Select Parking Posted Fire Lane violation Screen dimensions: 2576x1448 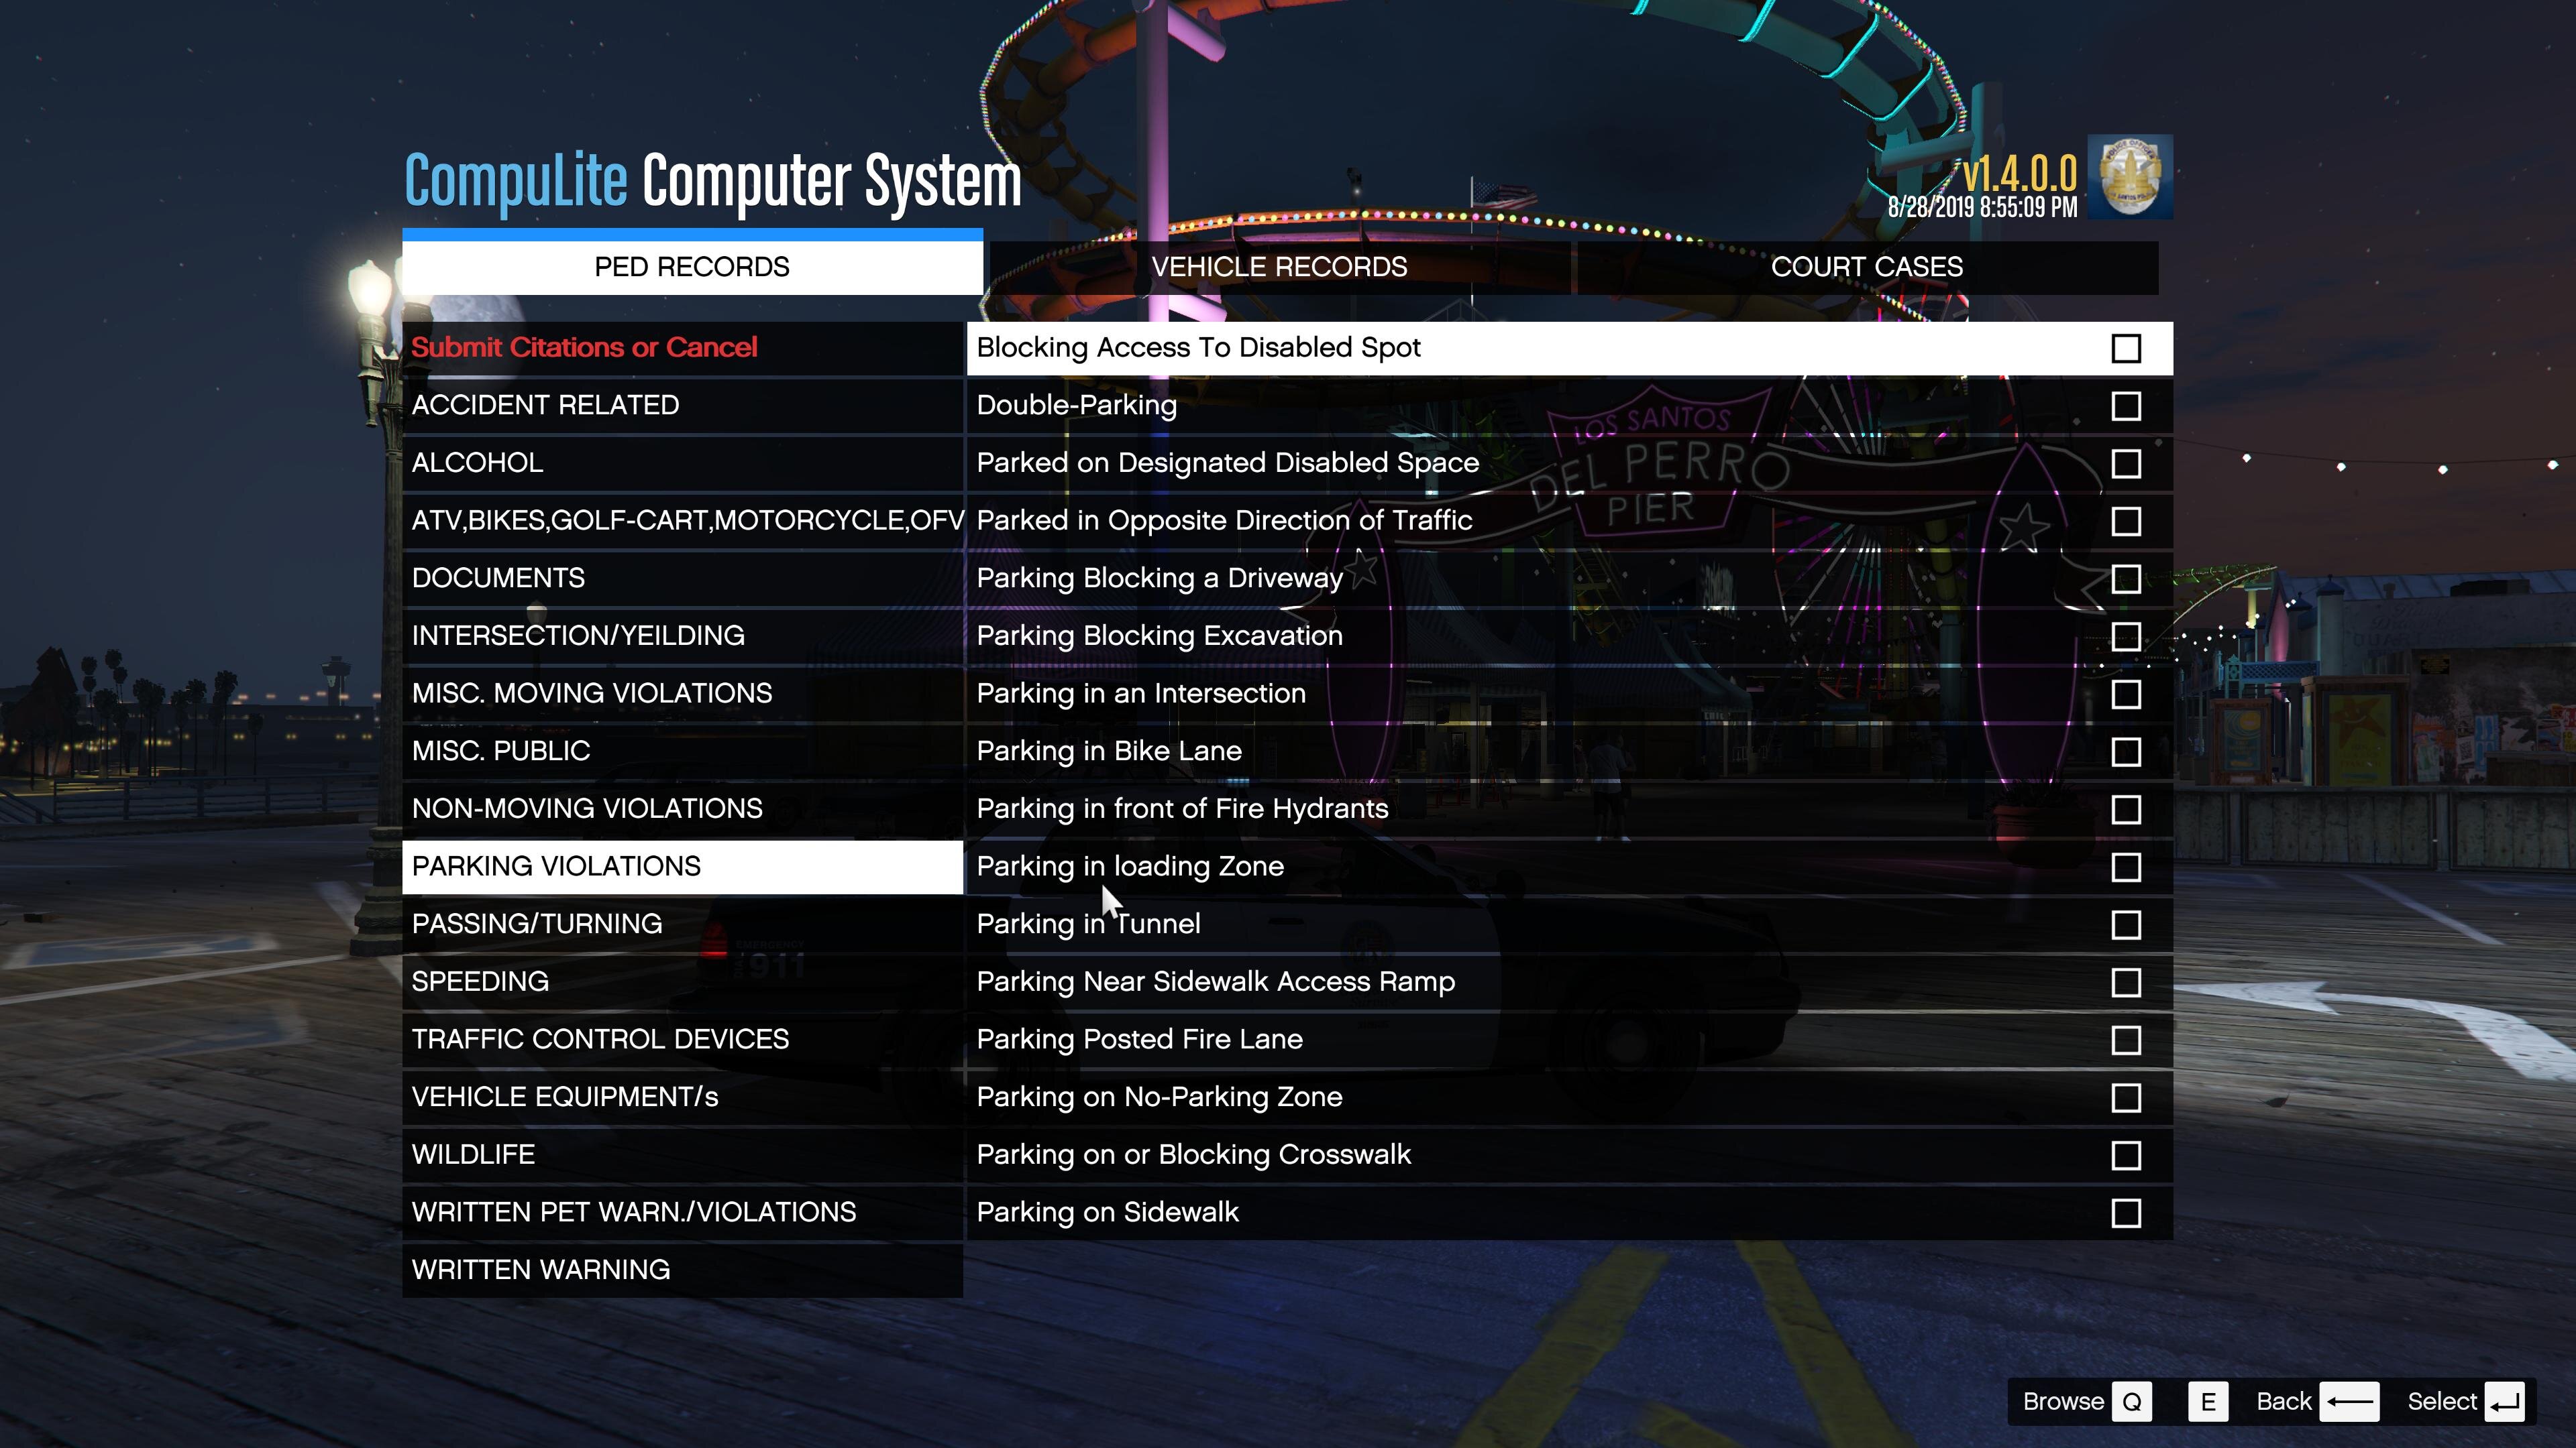tap(1139, 1039)
